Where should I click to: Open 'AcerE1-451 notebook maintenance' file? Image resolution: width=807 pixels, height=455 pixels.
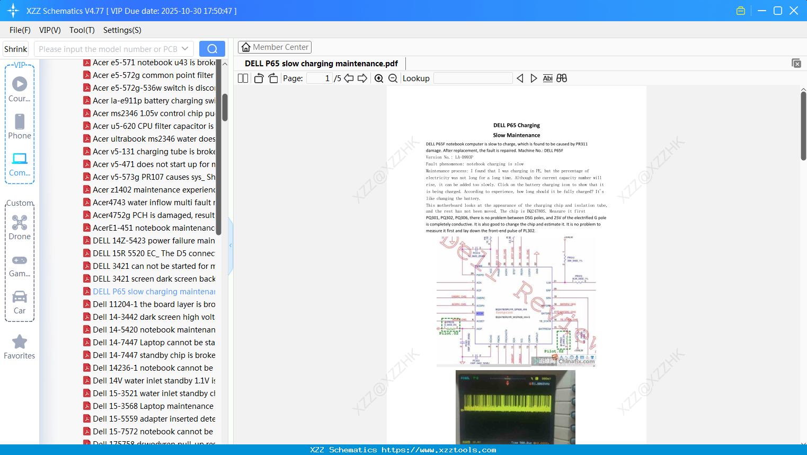coord(149,228)
